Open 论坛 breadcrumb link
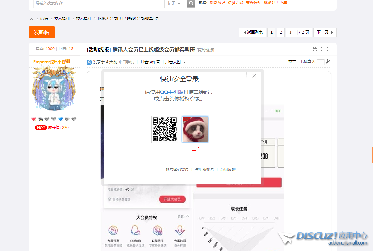 tap(44, 19)
